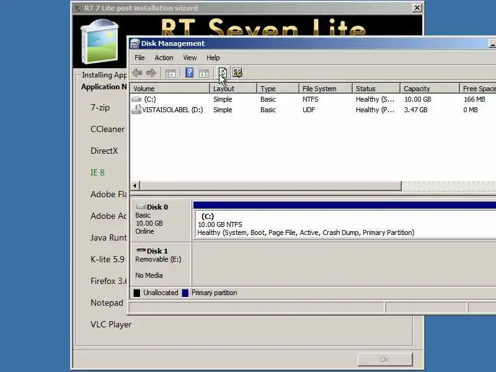Click the Ok button in the wizard
Screen dimensions: 496x372
click(385, 360)
